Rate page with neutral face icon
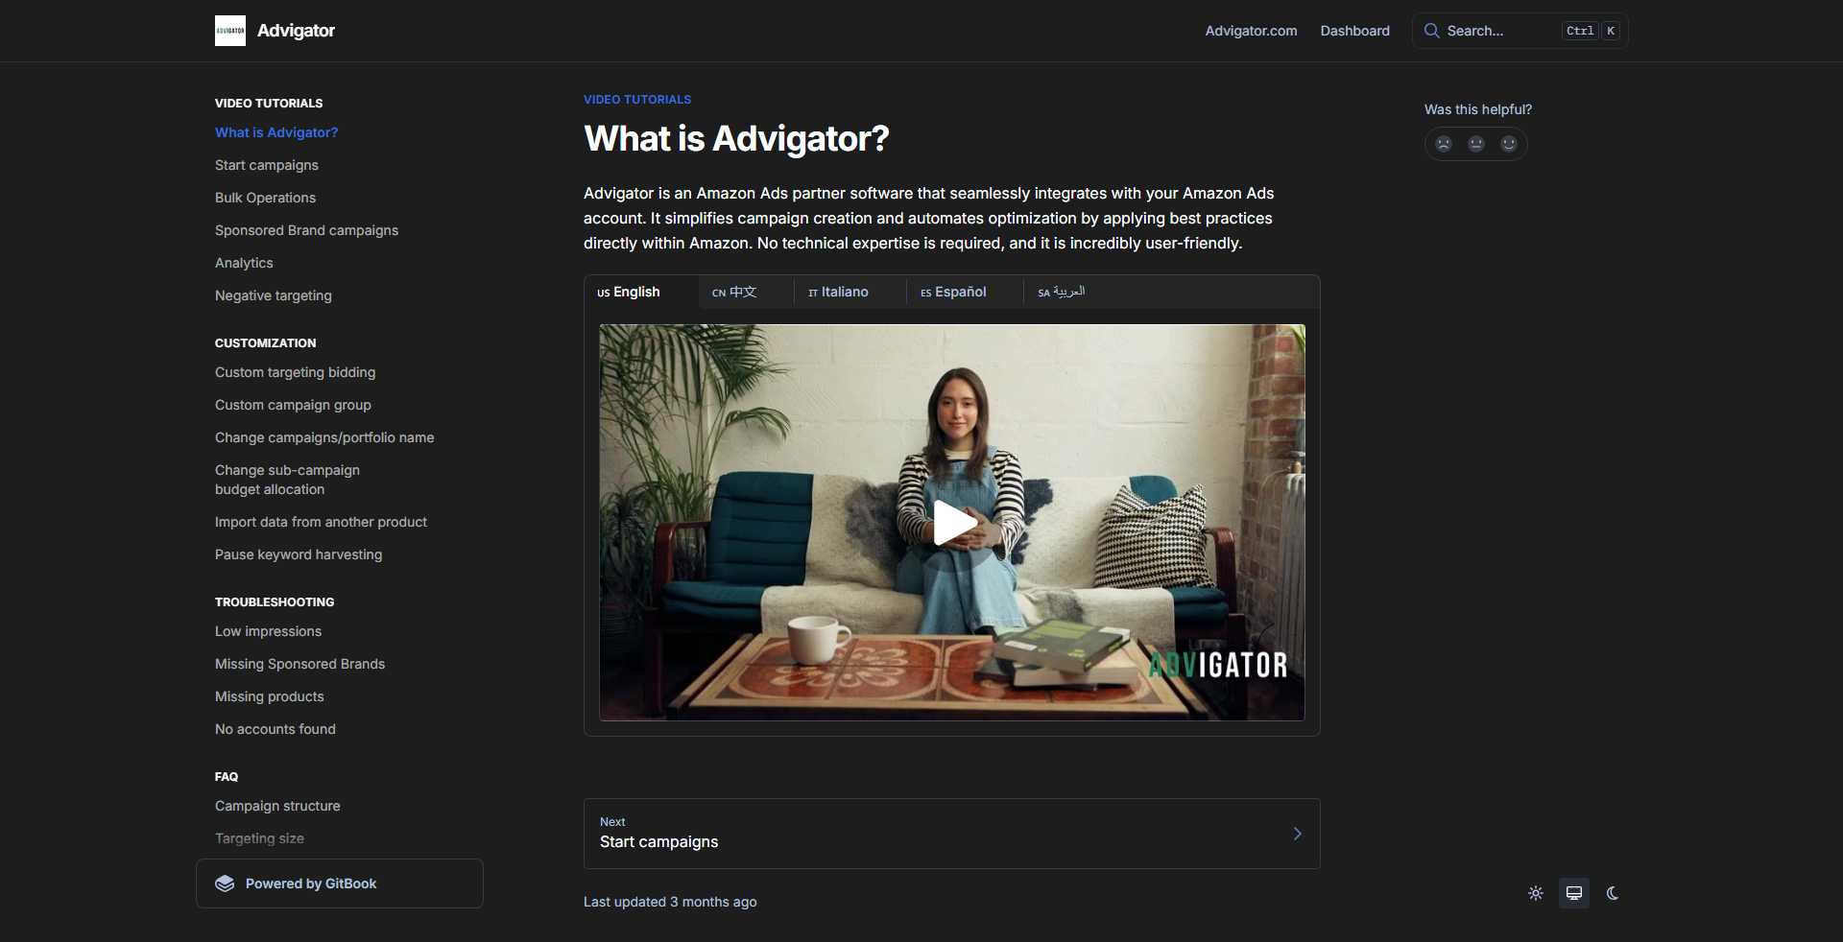Image resolution: width=1843 pixels, height=942 pixels. click(x=1476, y=144)
